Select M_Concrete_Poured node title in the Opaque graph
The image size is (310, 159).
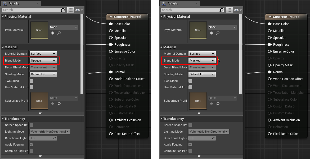[125, 17]
